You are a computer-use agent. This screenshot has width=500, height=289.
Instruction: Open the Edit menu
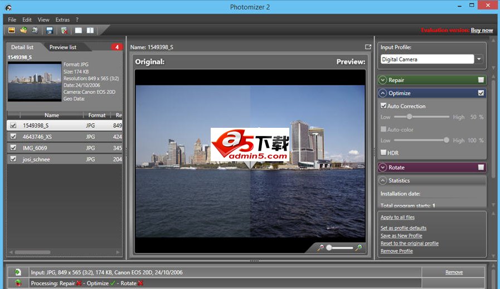pos(27,19)
